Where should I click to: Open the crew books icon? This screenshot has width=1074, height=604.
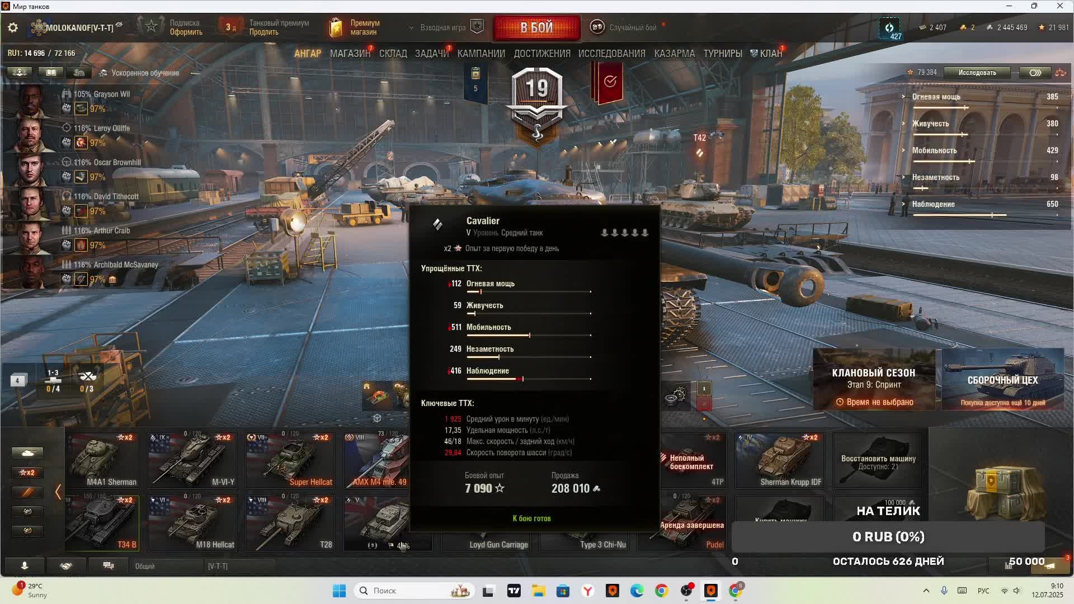(x=50, y=73)
